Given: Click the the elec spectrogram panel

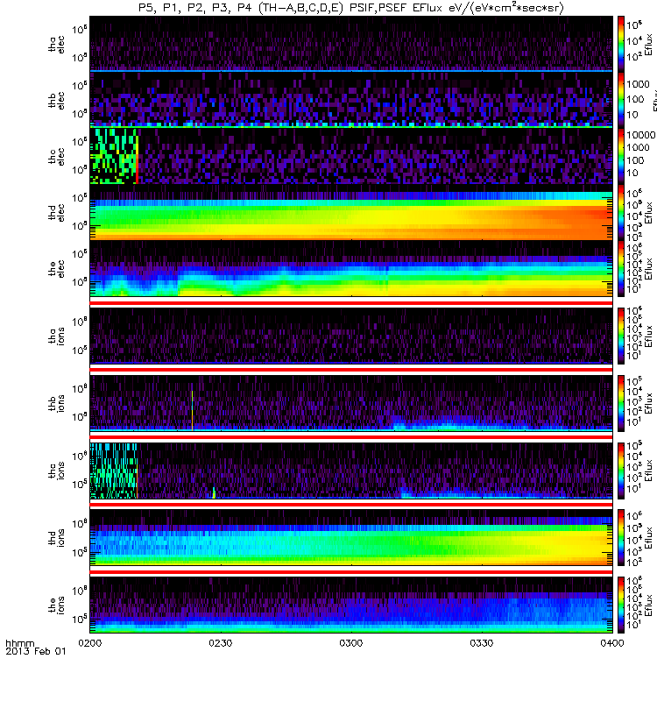Looking at the screenshot, I should click(x=351, y=268).
